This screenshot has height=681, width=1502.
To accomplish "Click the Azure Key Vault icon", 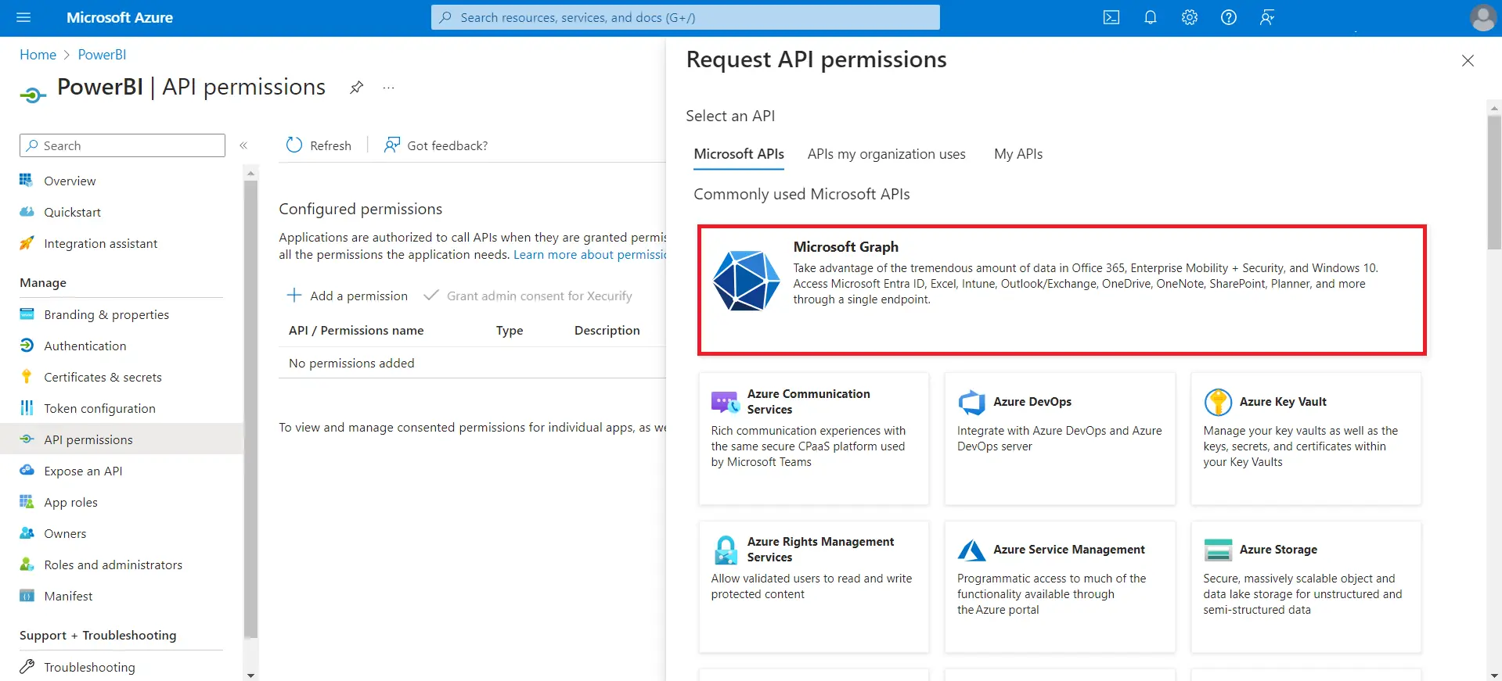I will (x=1218, y=402).
